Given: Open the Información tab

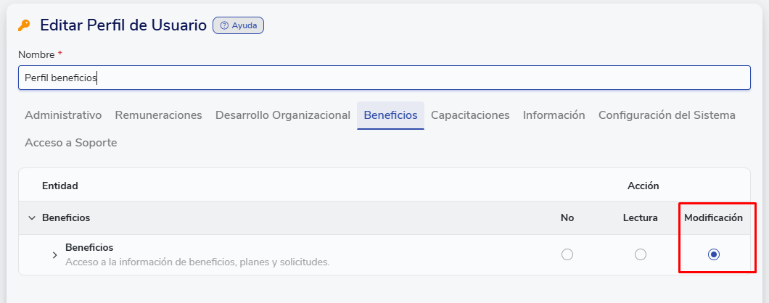Looking at the screenshot, I should coord(554,115).
